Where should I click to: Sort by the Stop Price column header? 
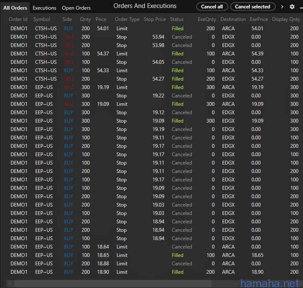pyautogui.click(x=155, y=19)
